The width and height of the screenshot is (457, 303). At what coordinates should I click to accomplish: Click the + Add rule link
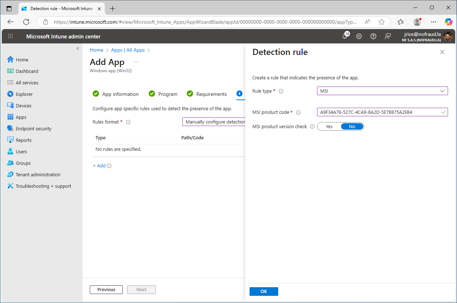coord(99,166)
